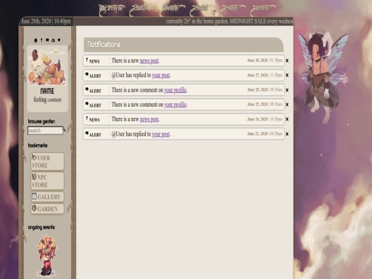Dismiss the June 24 news notification
Screen dimensions: 372x279
287,119
